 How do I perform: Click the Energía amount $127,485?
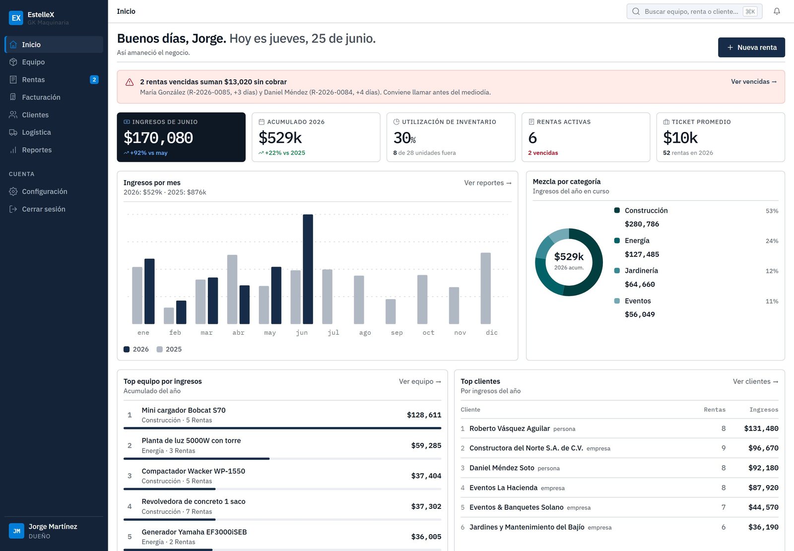642,254
